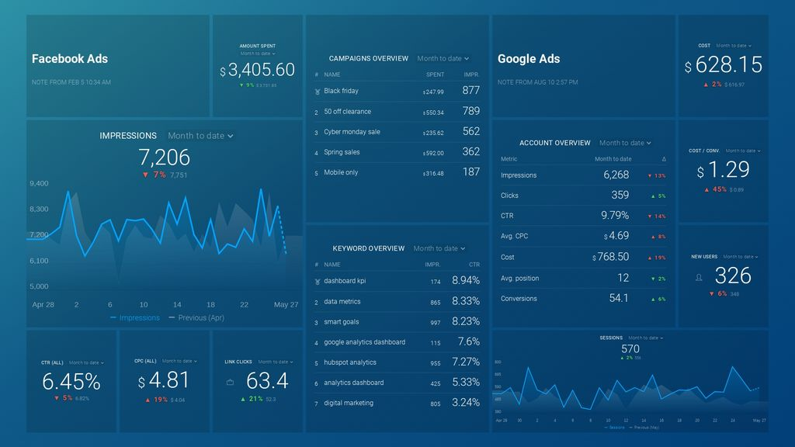The height and width of the screenshot is (447, 795).
Task: Select the Cyber monday sale campaign row
Action: click(x=397, y=132)
